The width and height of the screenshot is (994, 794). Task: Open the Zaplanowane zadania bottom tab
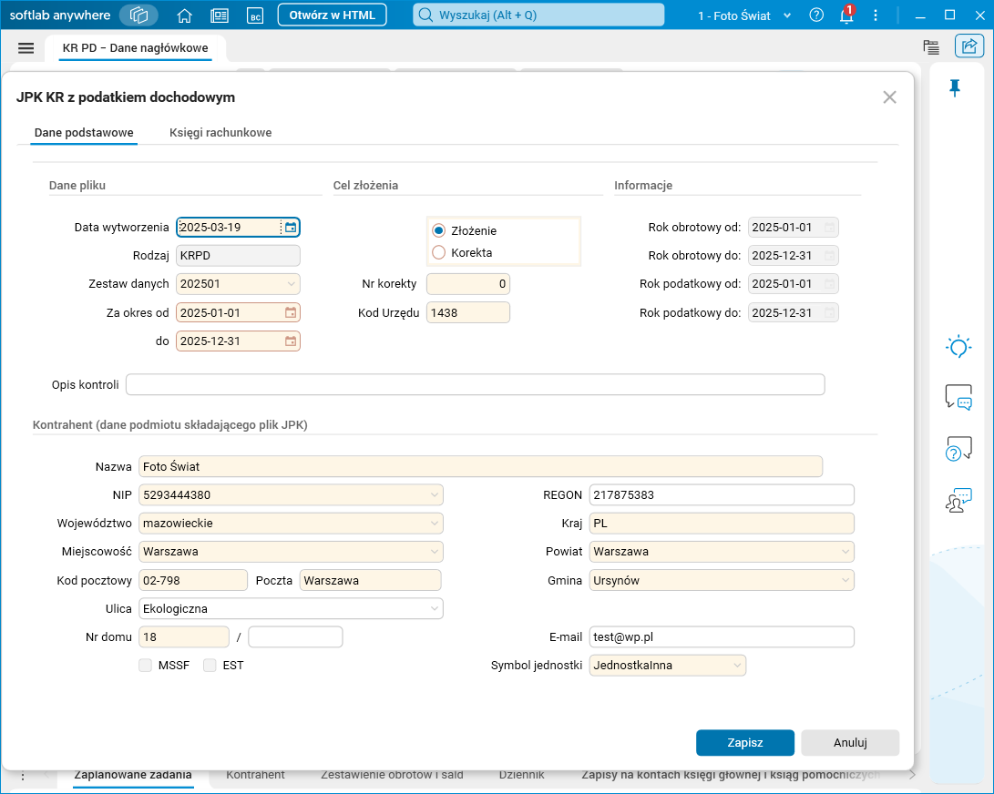click(132, 775)
